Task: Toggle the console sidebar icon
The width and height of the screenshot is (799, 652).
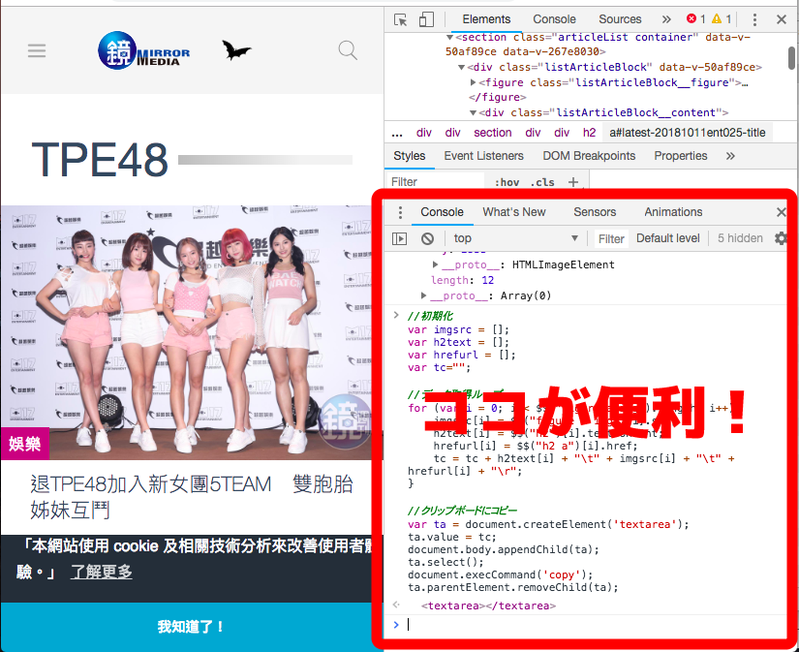Action: point(399,238)
